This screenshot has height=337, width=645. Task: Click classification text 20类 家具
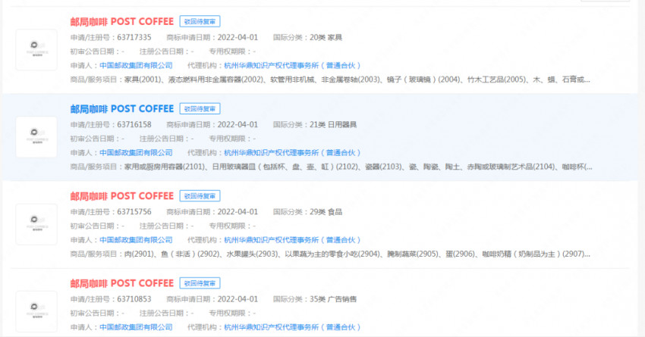326,37
